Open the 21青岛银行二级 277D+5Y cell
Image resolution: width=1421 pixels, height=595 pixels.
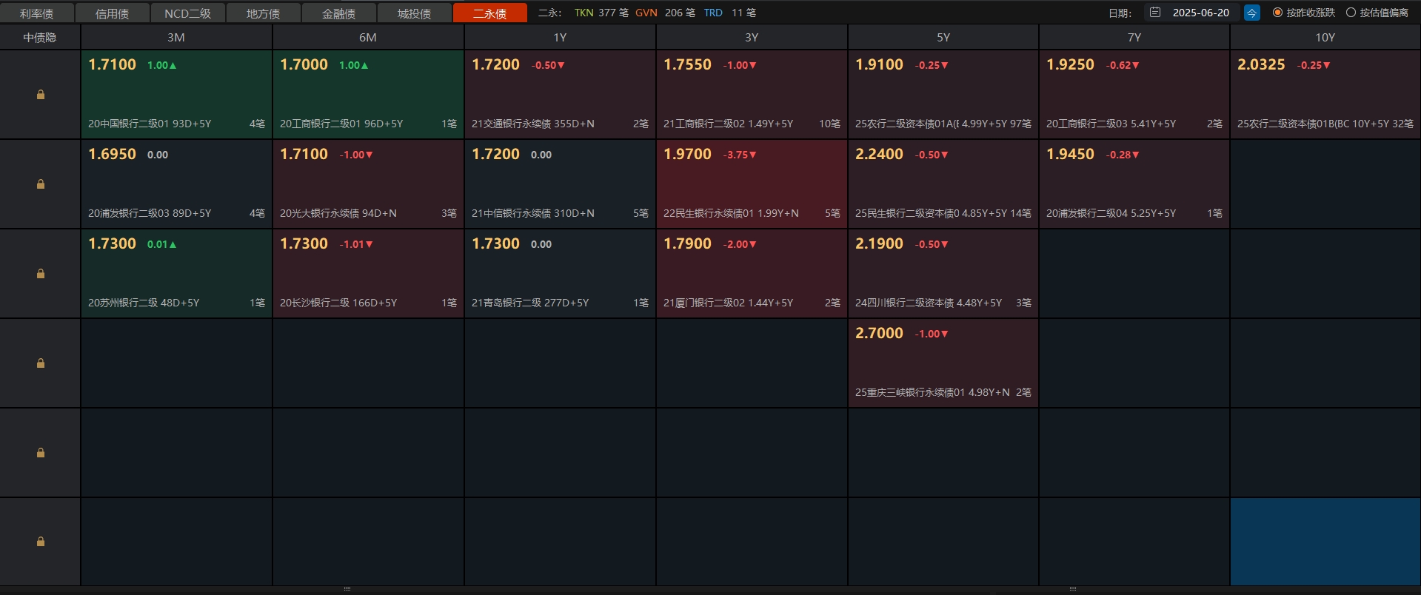pyautogui.click(x=560, y=274)
